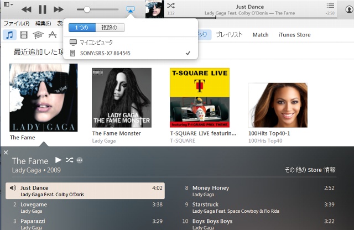The image size is (354, 230).
Task: Switch to the iTunes U graduation cap icon
Action: 38,35
